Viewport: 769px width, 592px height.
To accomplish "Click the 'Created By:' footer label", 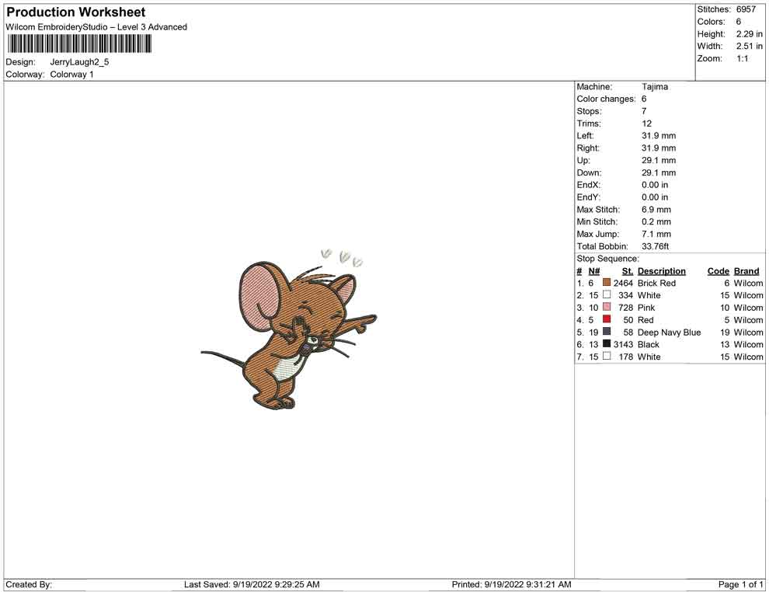I will 29,584.
